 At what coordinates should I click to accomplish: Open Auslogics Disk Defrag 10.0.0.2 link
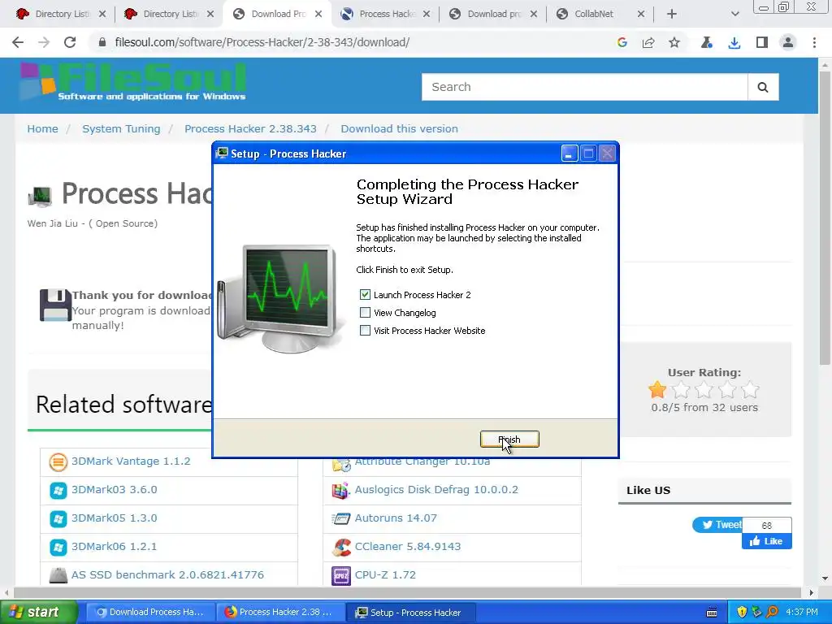436,489
